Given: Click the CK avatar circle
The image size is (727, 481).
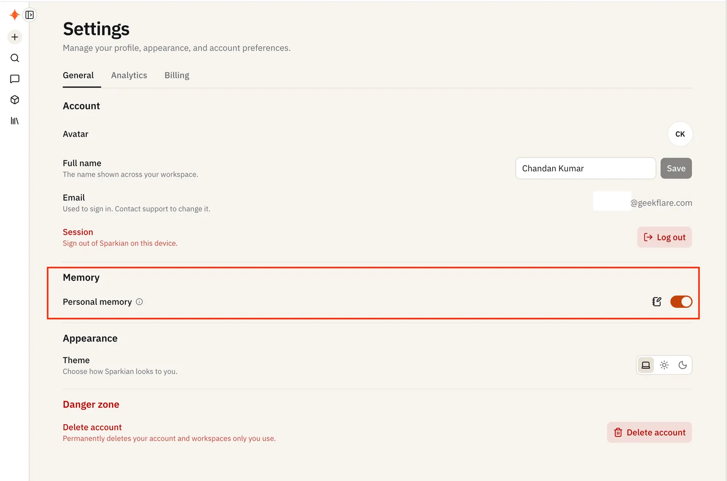Looking at the screenshot, I should (680, 134).
